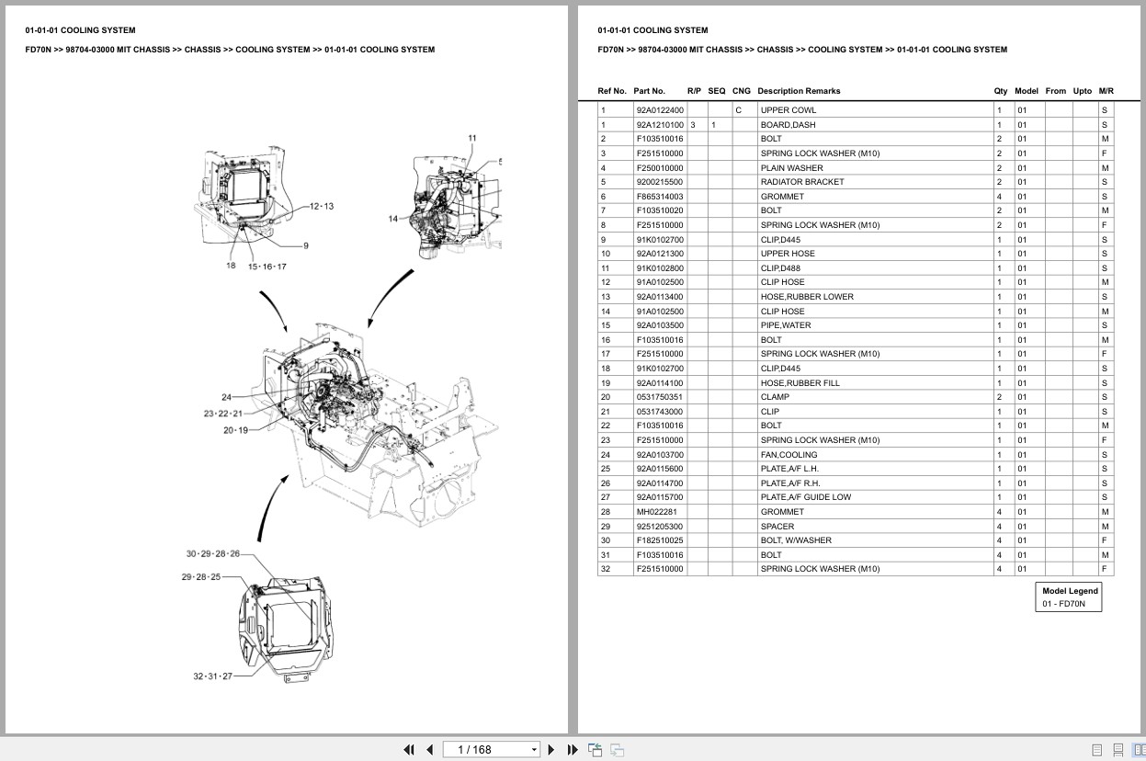
Task: Switch to continuous page layout
Action: 1118,750
